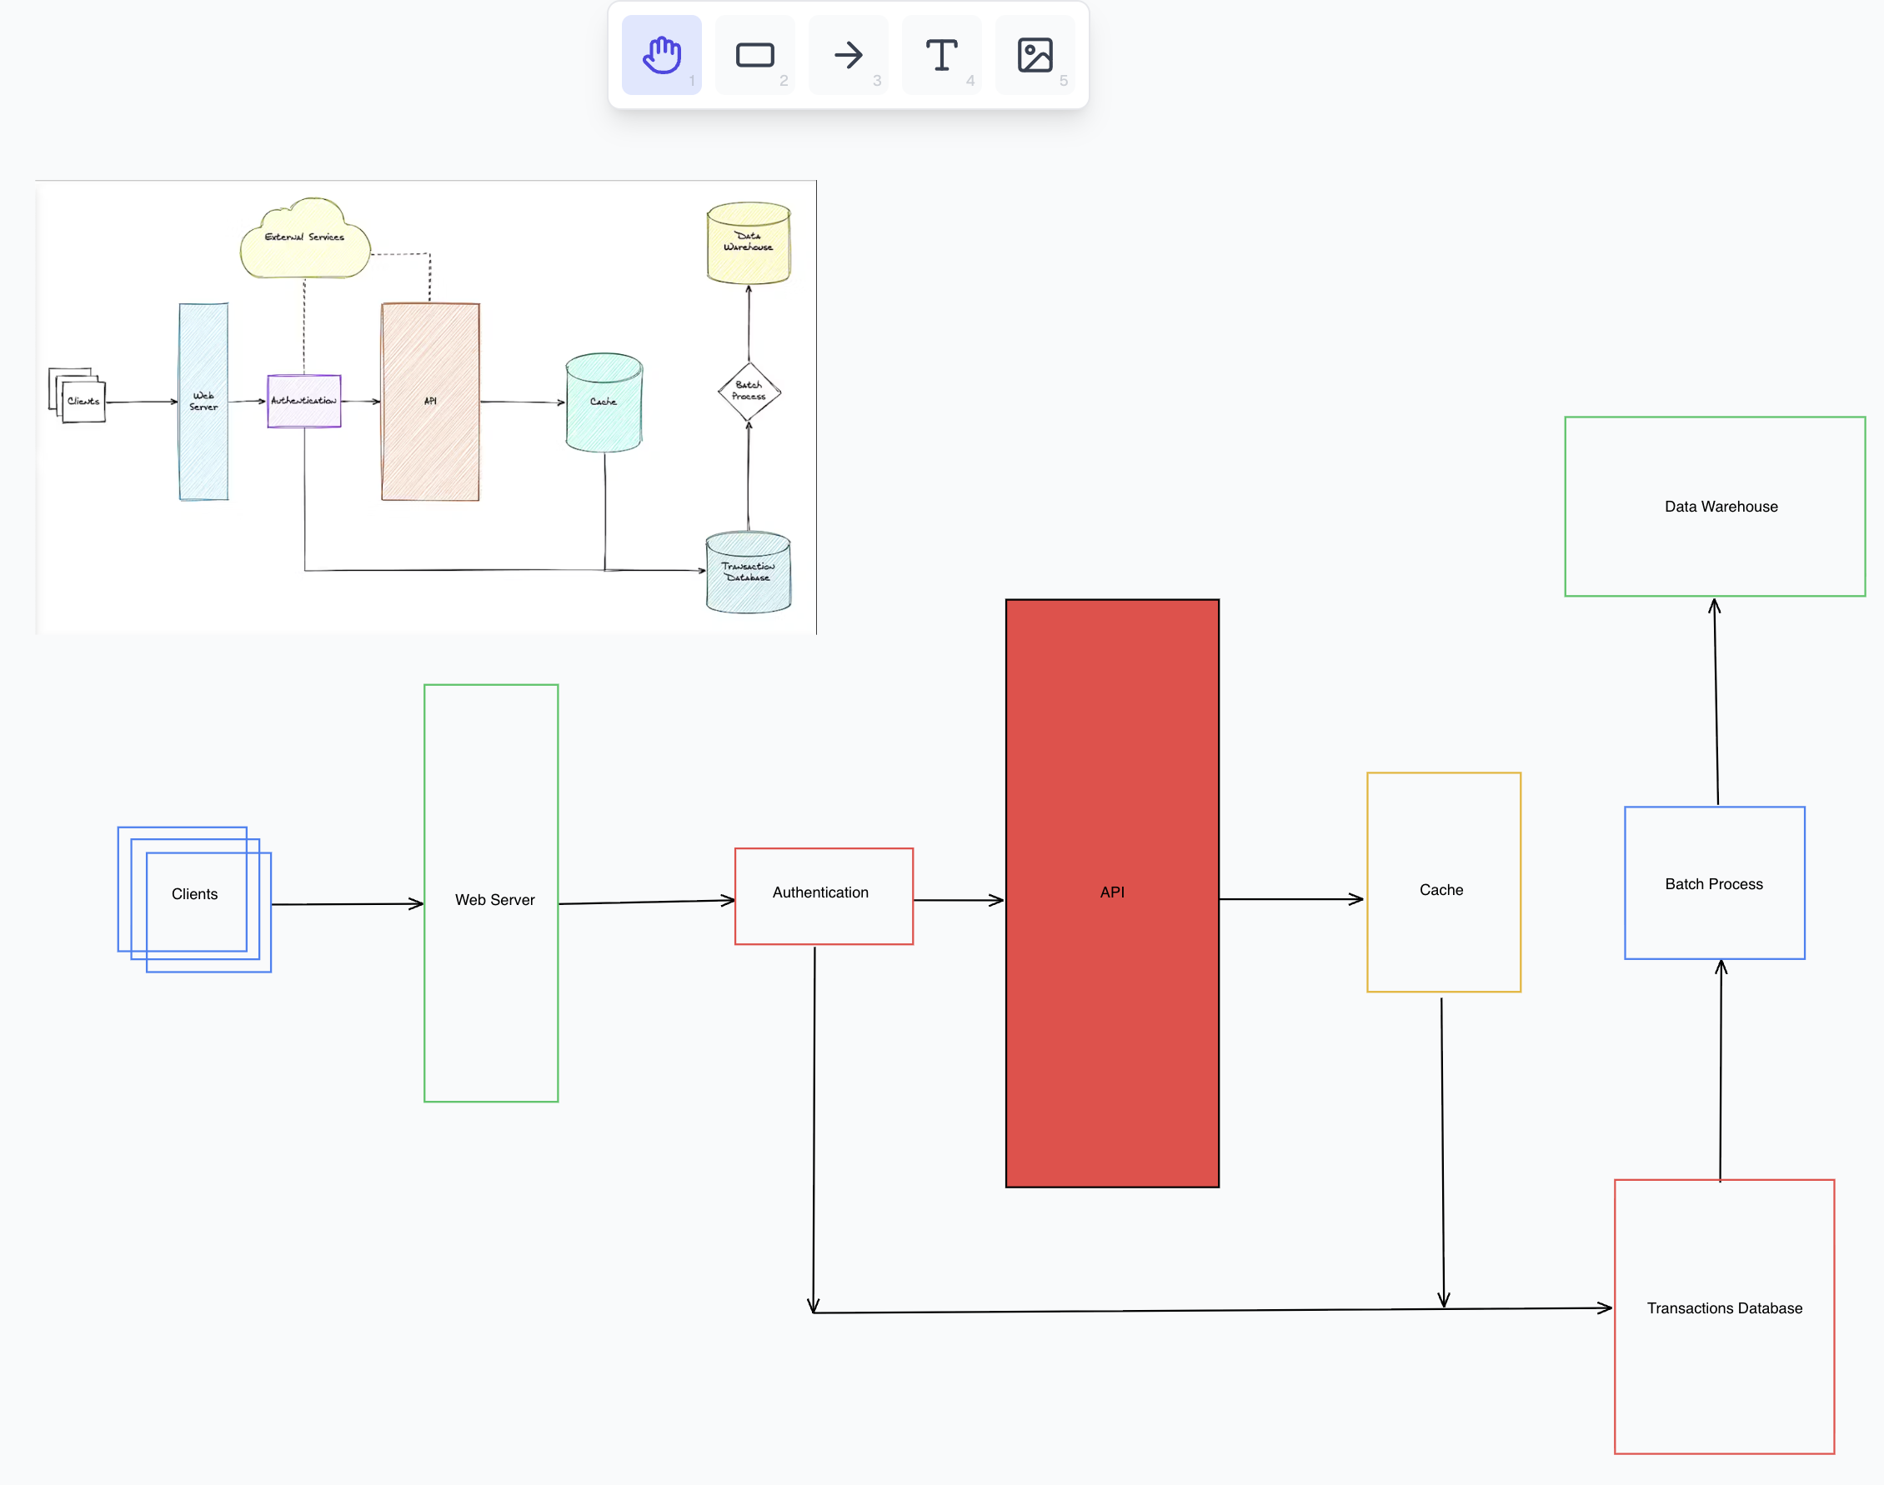Viewport: 1884px width, 1485px height.
Task: Select arrow from Batch Process to Data Warehouse
Action: tap(1716, 701)
